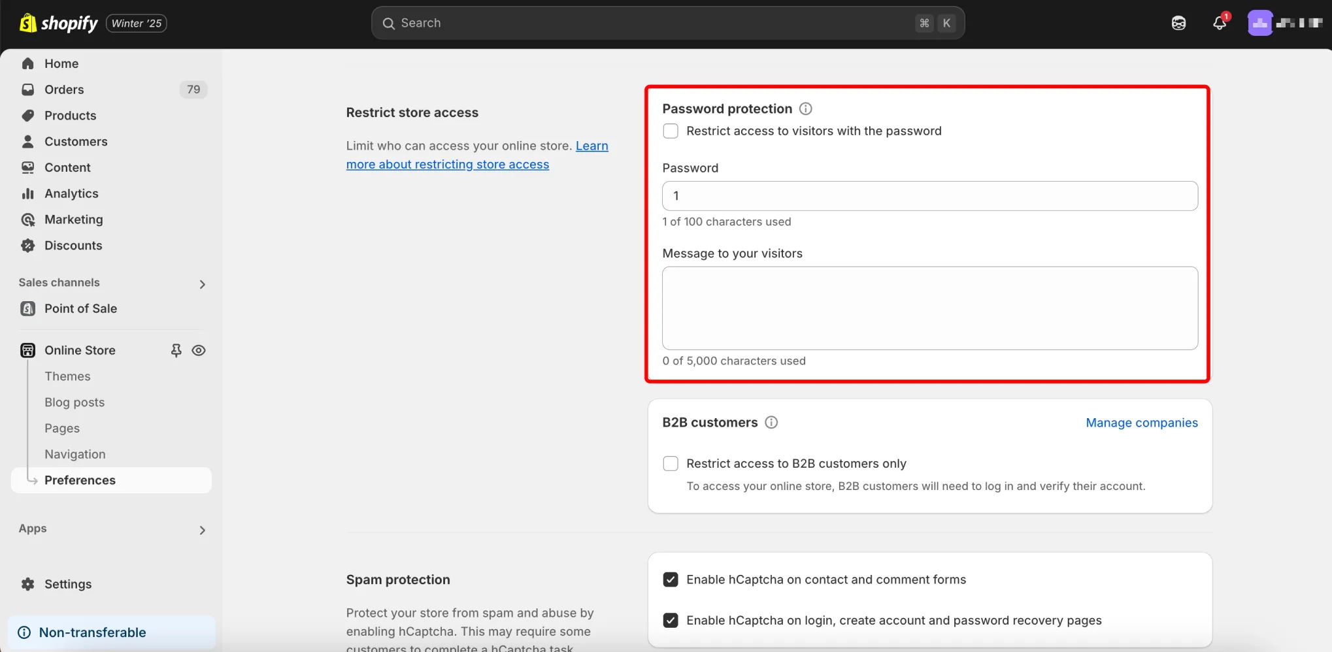Open the Orders page
Viewport: 1332px width, 652px height.
coord(64,90)
